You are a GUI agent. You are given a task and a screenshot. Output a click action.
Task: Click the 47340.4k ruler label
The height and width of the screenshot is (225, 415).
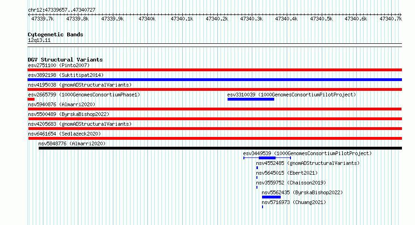286,19
